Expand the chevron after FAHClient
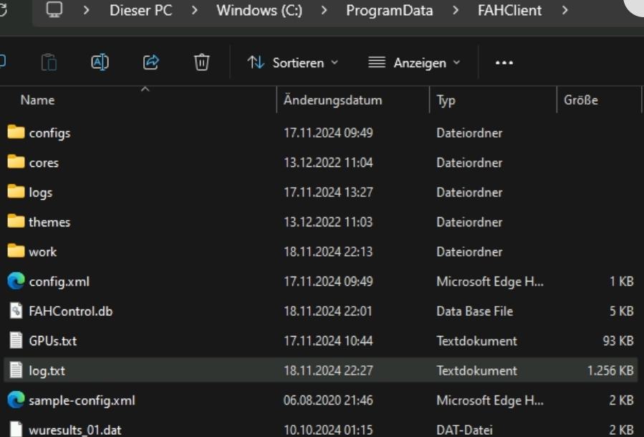The width and height of the screenshot is (644, 437). (x=564, y=10)
